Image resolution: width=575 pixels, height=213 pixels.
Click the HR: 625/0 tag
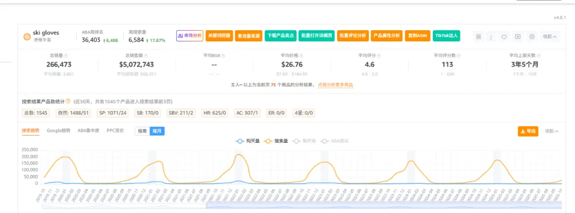click(216, 113)
